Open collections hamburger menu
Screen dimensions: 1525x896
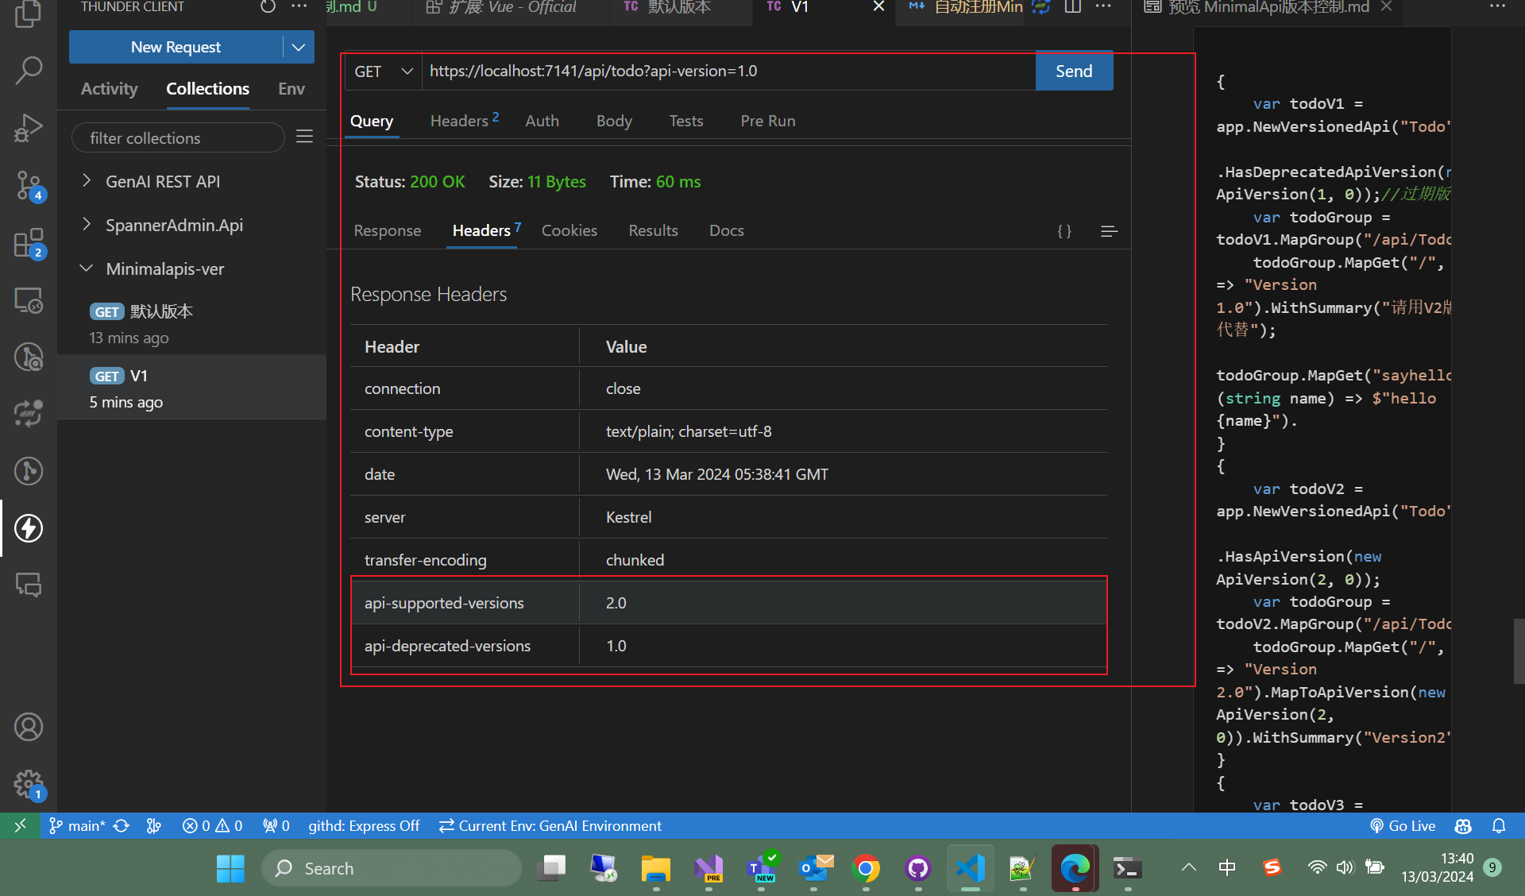pyautogui.click(x=304, y=137)
